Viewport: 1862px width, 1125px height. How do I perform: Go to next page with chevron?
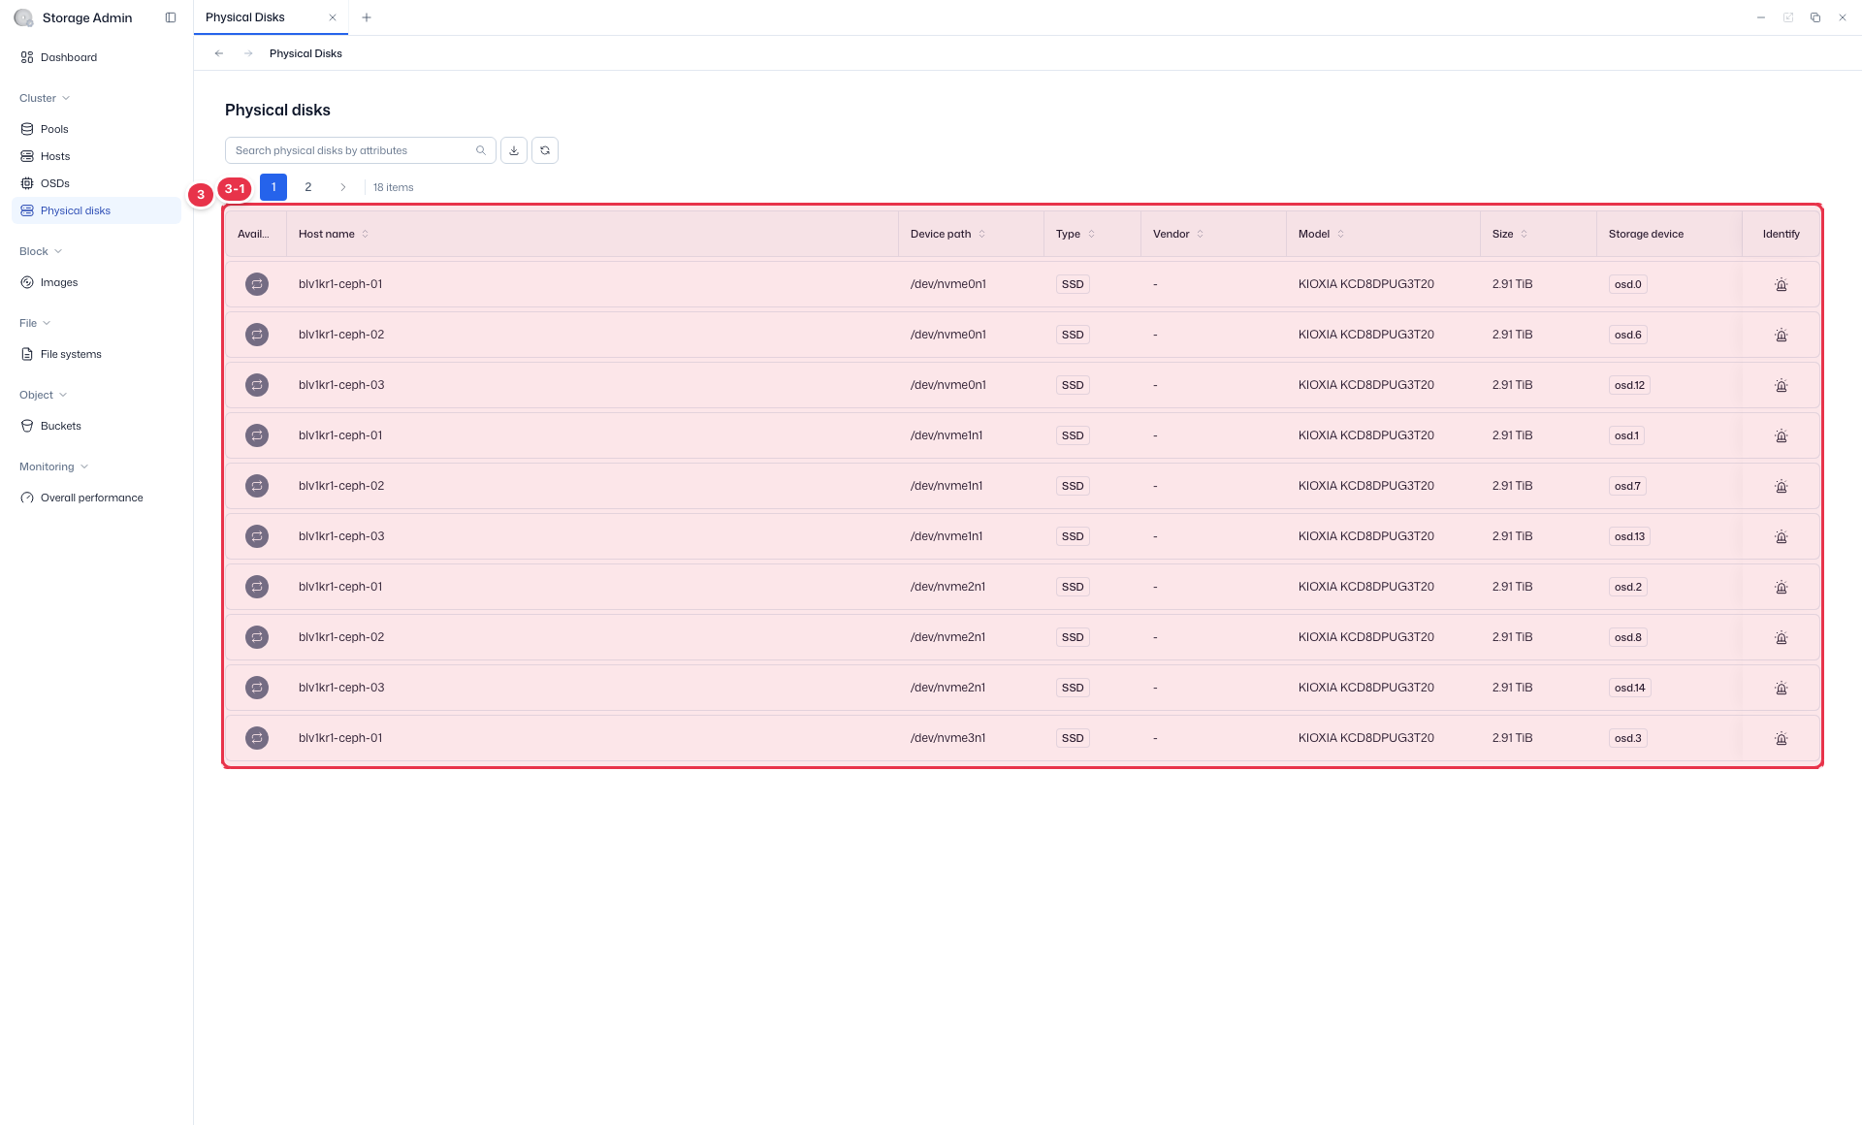[x=342, y=187]
